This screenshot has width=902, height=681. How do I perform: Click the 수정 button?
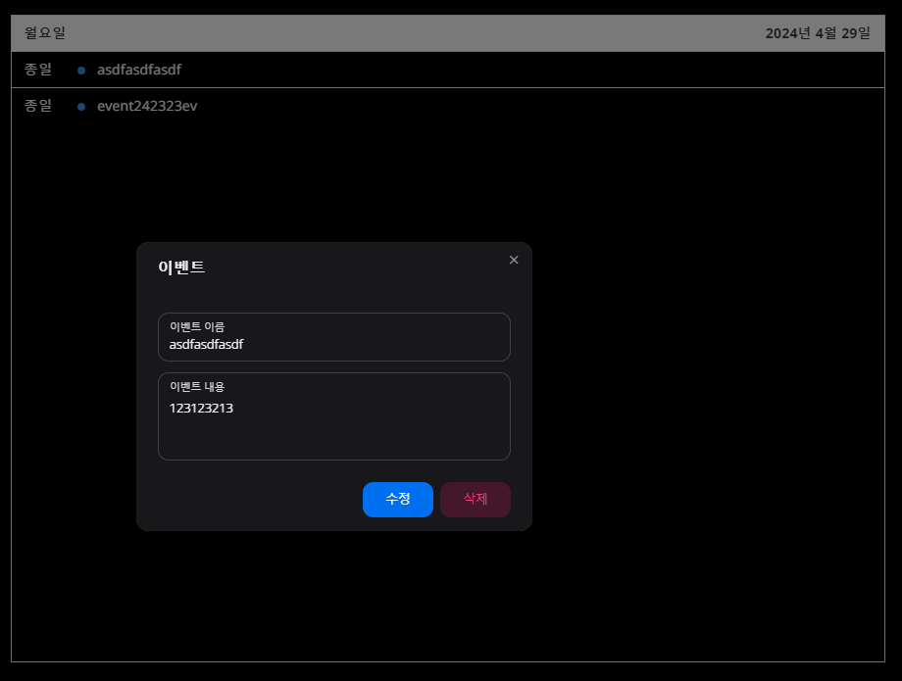(x=397, y=499)
